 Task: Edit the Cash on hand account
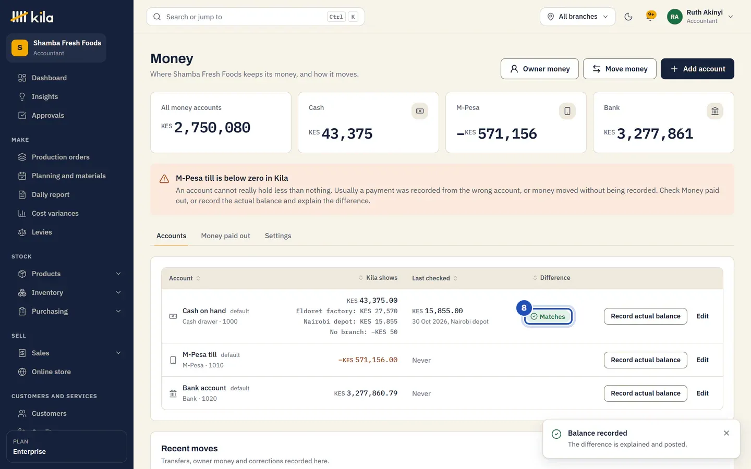(702, 316)
